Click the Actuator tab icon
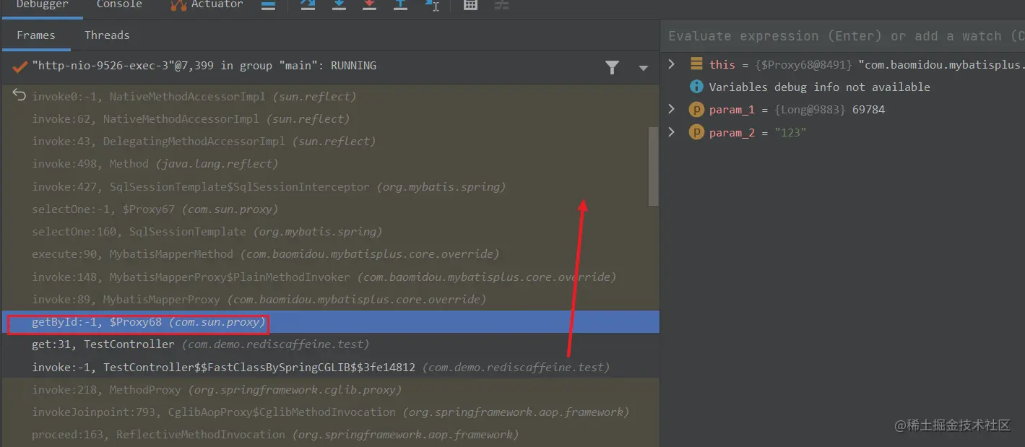This screenshot has height=447, width=1025. tap(178, 5)
